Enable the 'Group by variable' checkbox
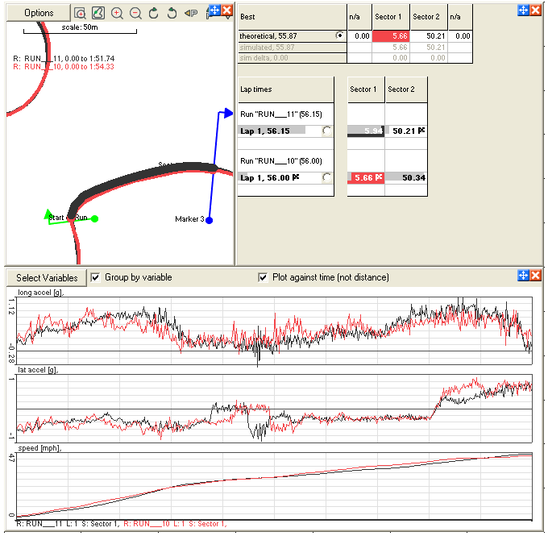 point(96,277)
